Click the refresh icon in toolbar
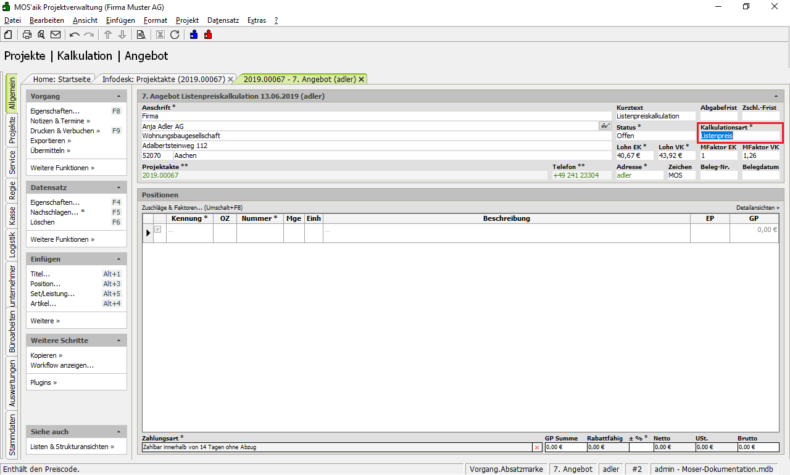Viewport: 790px width, 475px height. [175, 35]
